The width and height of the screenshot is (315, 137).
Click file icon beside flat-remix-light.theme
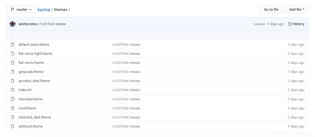pos(13,54)
